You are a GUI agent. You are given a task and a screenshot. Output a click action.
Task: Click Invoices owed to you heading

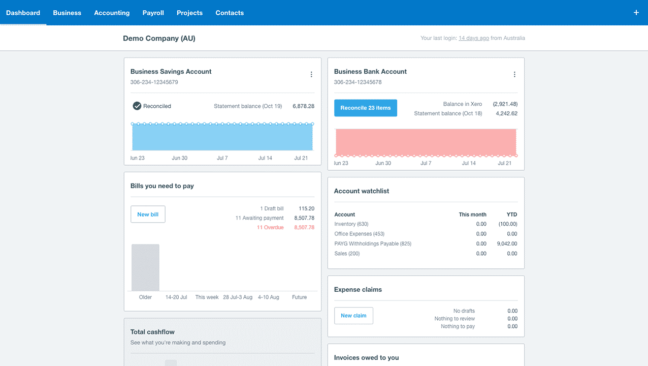click(x=367, y=358)
